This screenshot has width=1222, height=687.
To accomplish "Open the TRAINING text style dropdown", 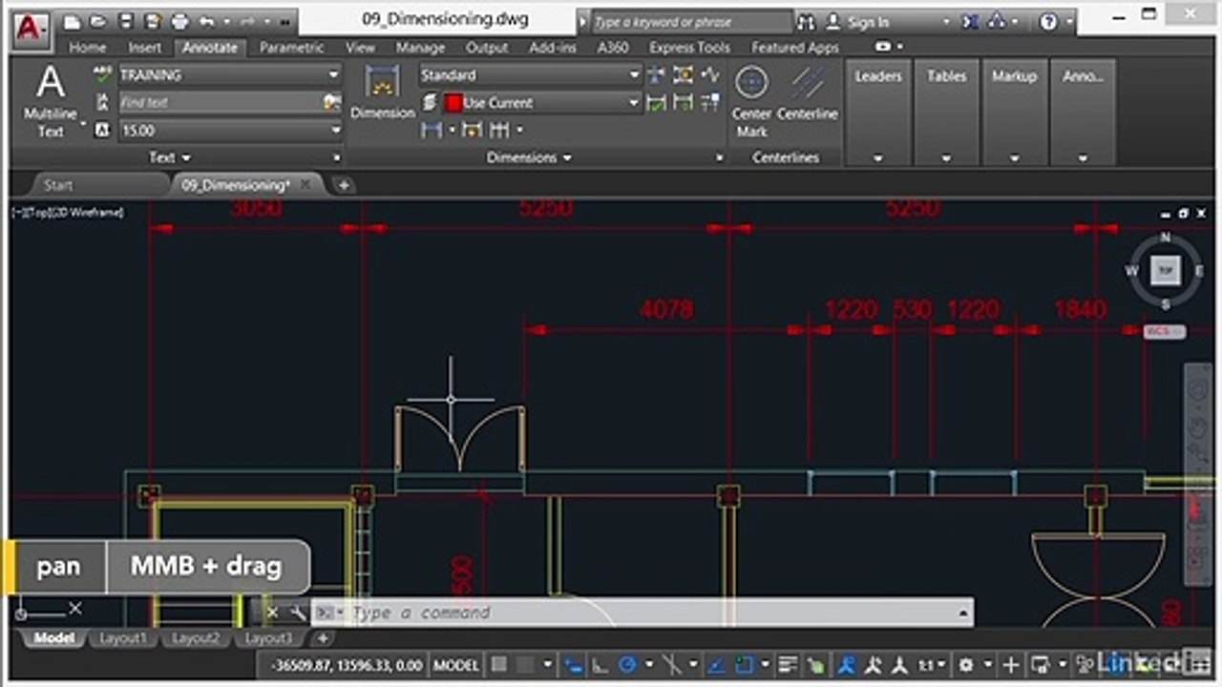I will pos(334,74).
